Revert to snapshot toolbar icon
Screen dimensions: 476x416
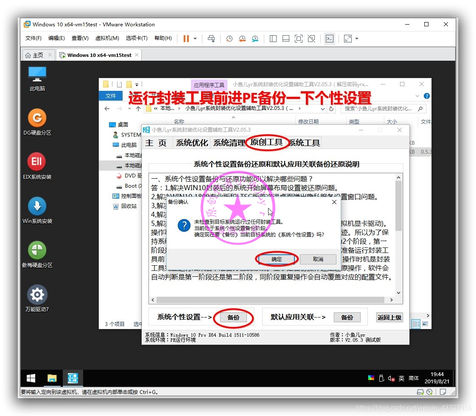(242, 39)
